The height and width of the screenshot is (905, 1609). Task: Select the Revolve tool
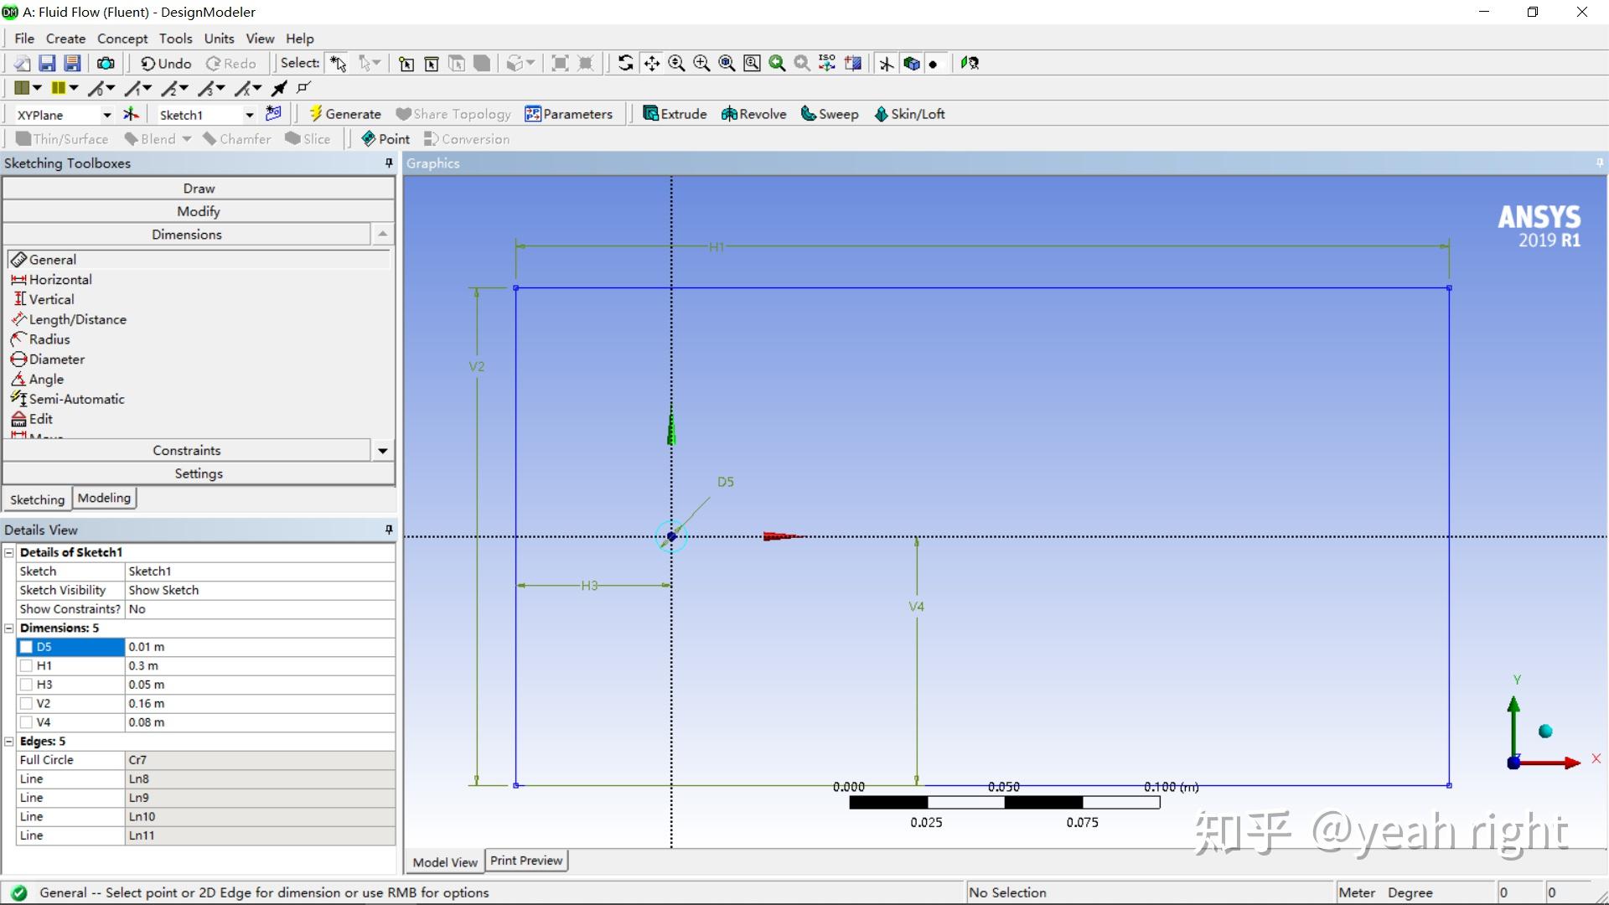coord(753,114)
